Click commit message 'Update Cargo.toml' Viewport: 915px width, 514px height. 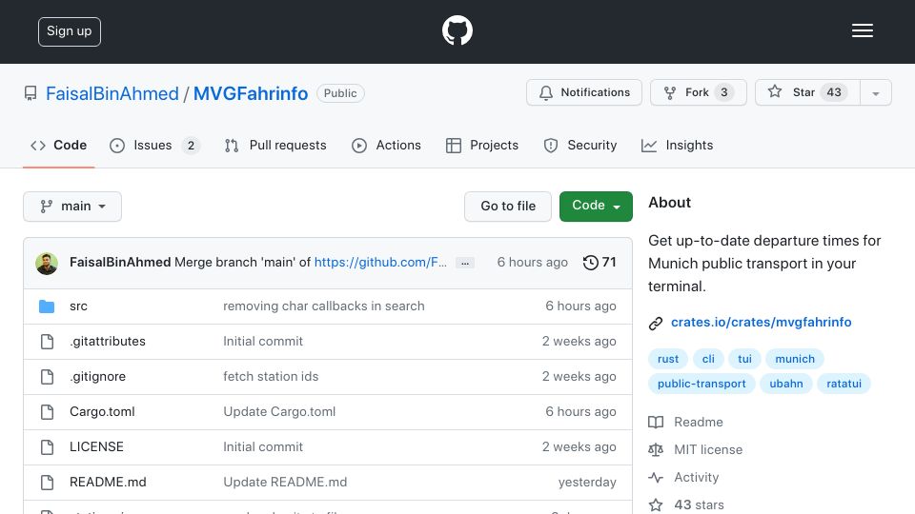click(279, 411)
